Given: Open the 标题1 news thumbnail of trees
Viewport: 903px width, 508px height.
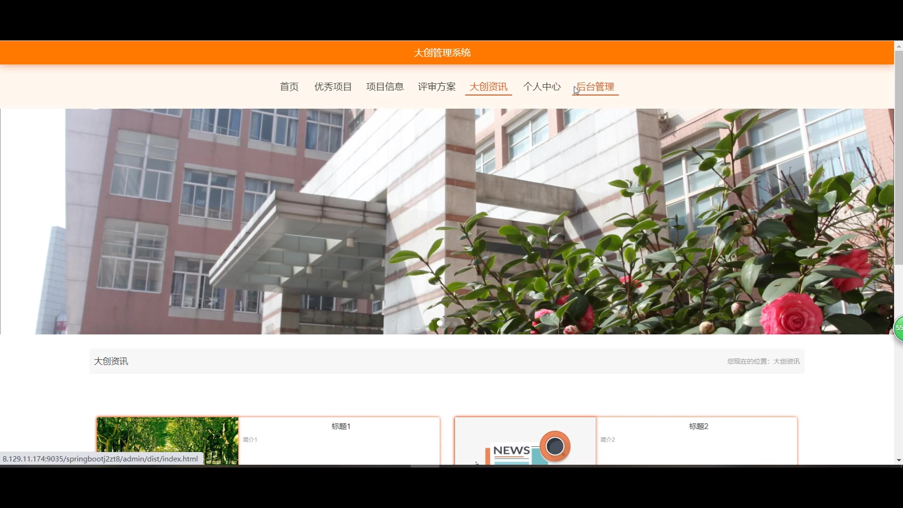Looking at the screenshot, I should tap(167, 441).
